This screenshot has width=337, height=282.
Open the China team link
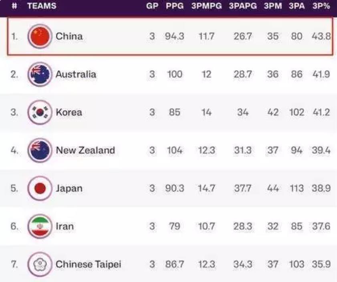click(x=69, y=36)
